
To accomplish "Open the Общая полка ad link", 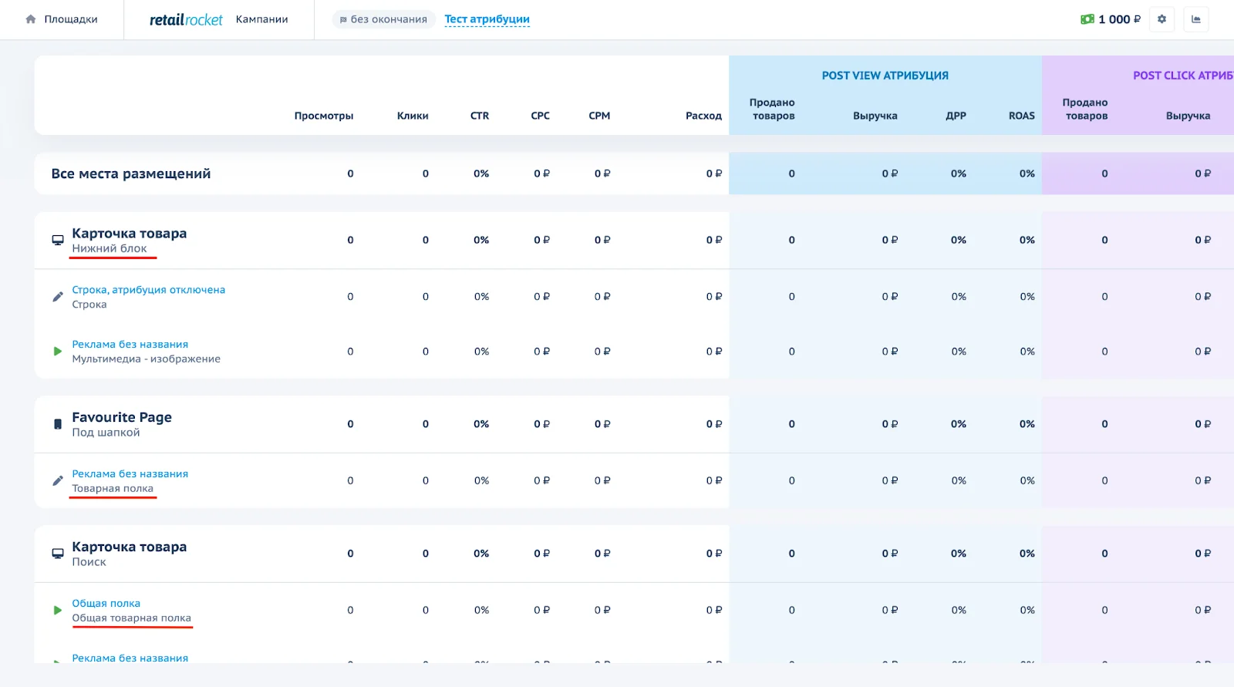I will 106,603.
